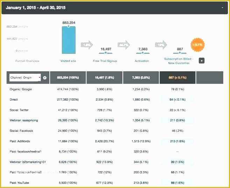This screenshot has width=230, height=188.
Task: Select the Social: Twitter row label
Action: pyautogui.click(x=19, y=110)
